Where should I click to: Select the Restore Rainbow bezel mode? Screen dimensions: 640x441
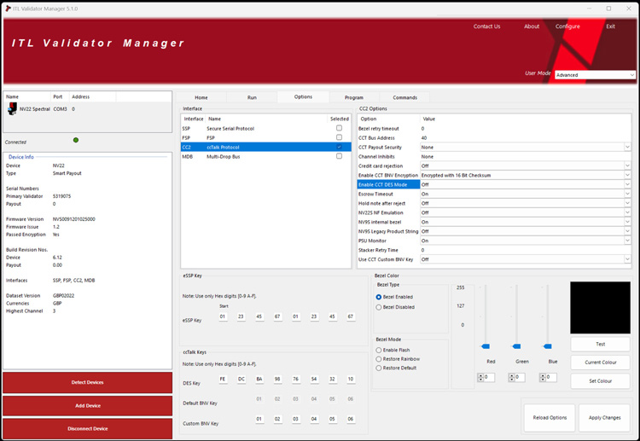pos(379,359)
